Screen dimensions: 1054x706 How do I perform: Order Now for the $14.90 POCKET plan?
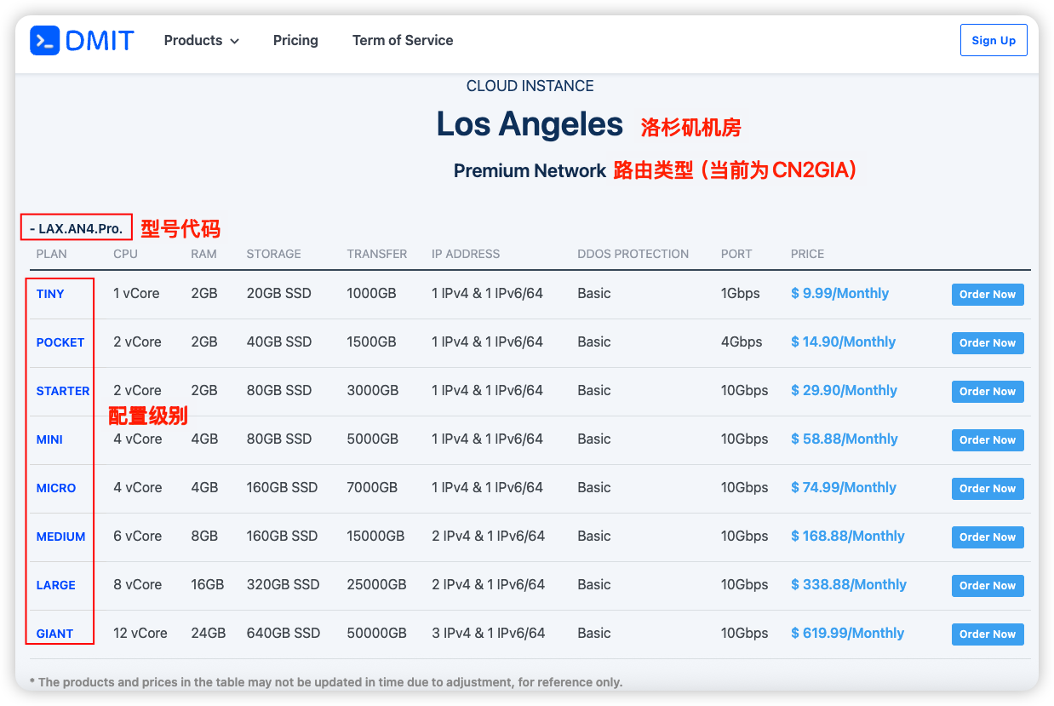[988, 343]
